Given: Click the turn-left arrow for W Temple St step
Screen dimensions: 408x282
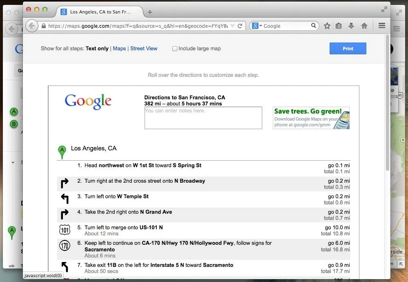Looking at the screenshot, I should pos(65,199).
